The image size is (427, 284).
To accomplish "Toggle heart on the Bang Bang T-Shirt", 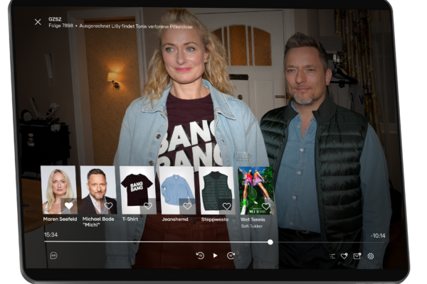I will pyautogui.click(x=147, y=206).
